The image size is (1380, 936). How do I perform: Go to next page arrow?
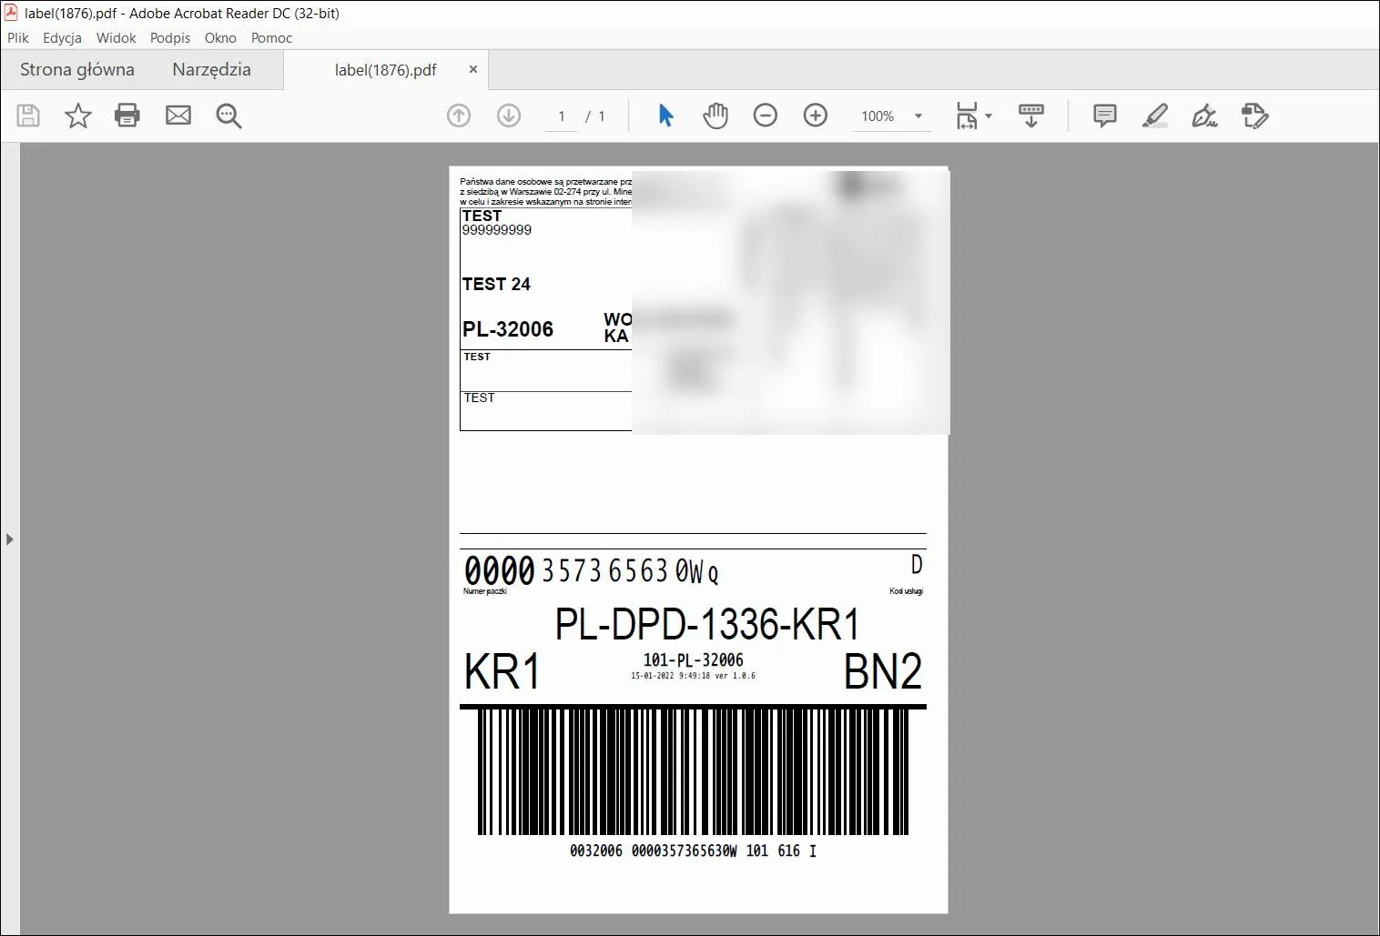pos(509,116)
